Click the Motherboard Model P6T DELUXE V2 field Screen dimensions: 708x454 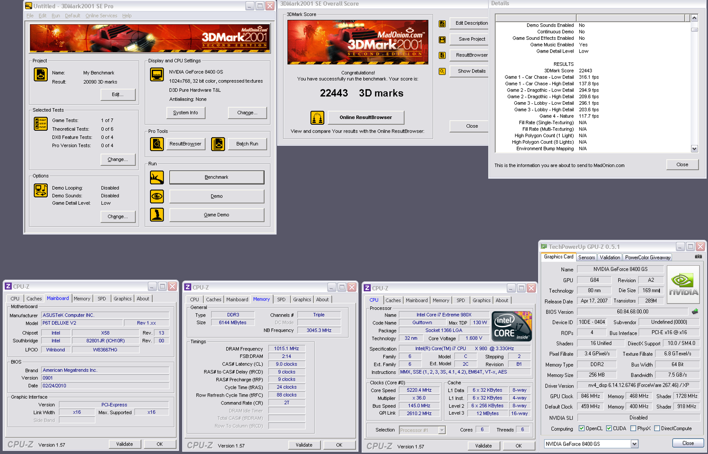(x=81, y=323)
